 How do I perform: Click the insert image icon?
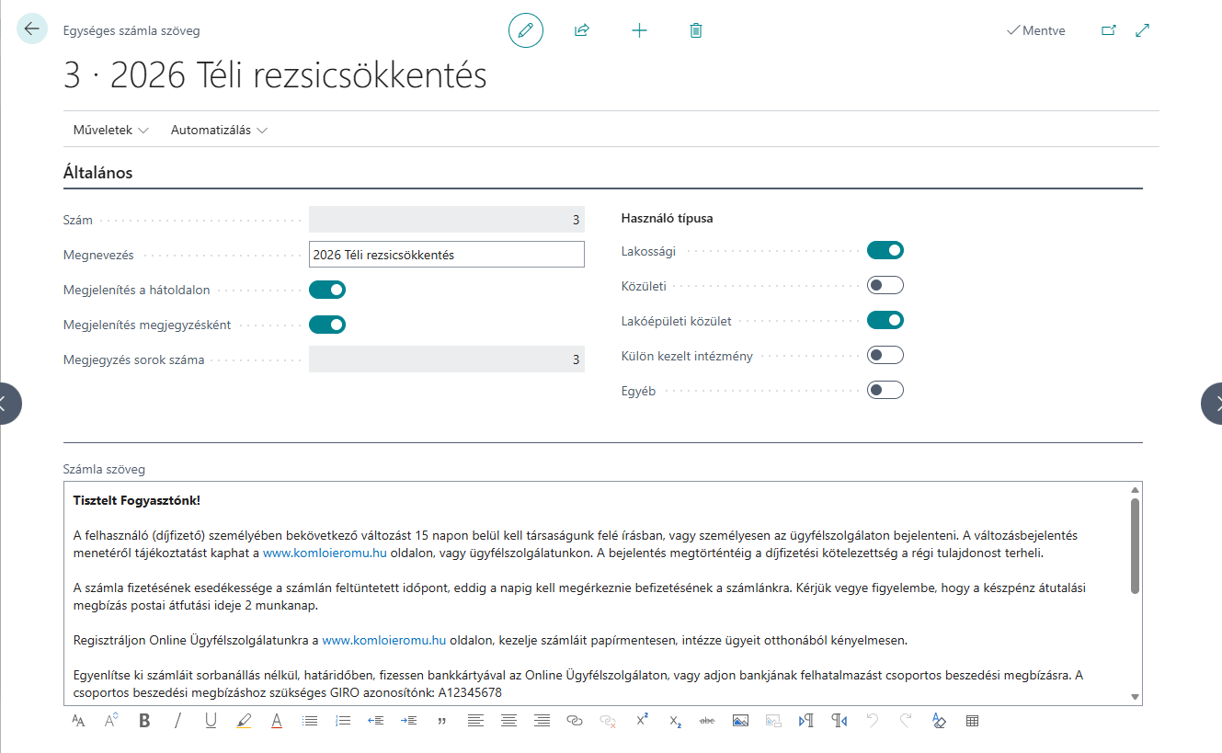click(740, 721)
